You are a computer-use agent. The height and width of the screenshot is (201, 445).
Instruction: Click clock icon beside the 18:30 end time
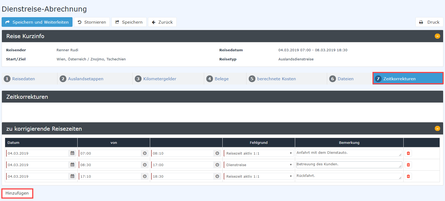pyautogui.click(x=217, y=176)
